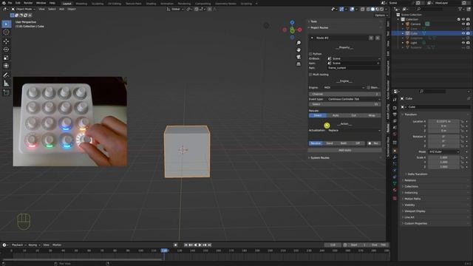Open the Render menu

[28, 3]
